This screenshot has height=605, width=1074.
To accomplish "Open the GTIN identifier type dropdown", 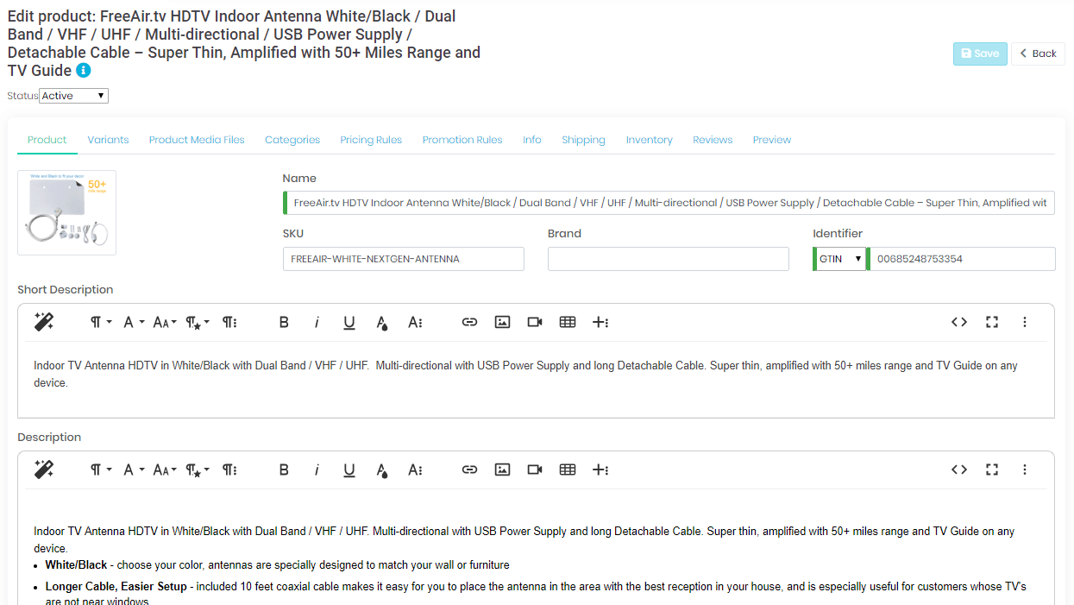I will (x=840, y=259).
